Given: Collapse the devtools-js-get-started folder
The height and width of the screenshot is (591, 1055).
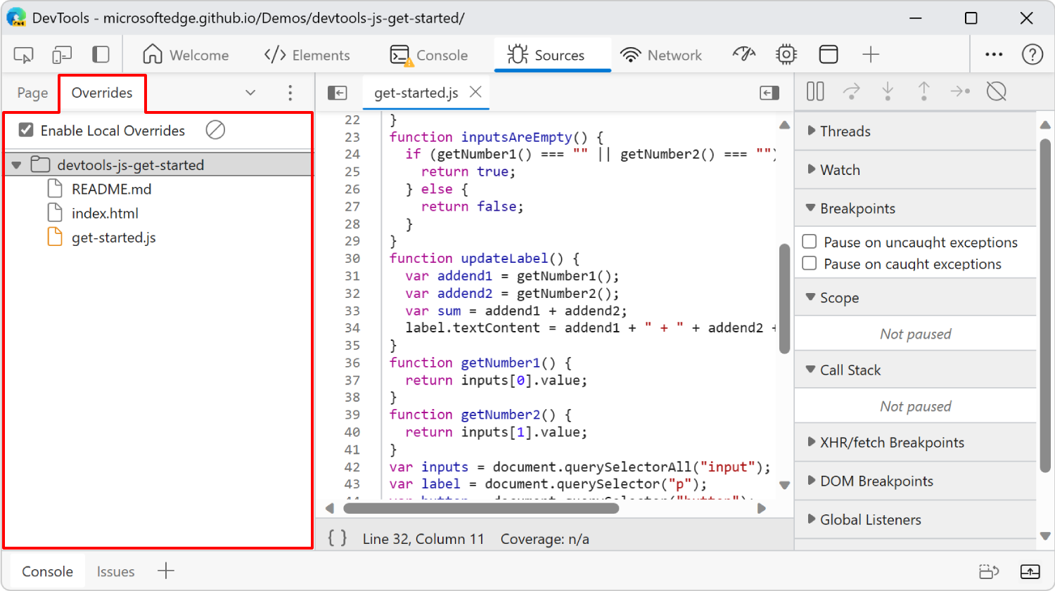Looking at the screenshot, I should (x=16, y=165).
